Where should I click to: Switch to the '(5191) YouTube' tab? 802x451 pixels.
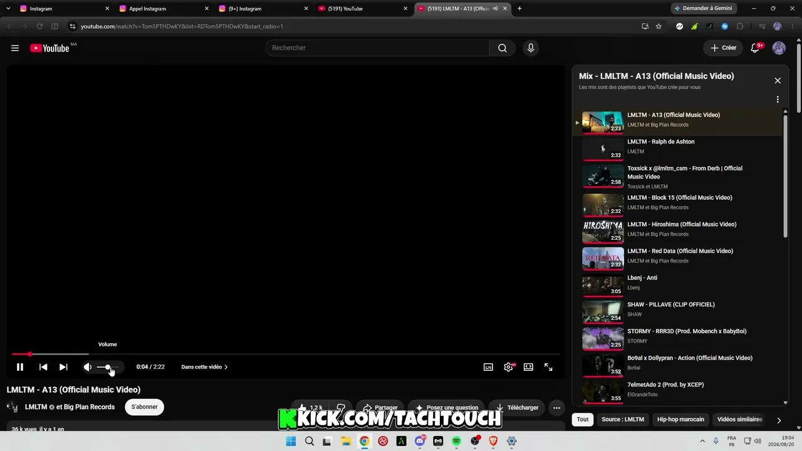pyautogui.click(x=363, y=9)
